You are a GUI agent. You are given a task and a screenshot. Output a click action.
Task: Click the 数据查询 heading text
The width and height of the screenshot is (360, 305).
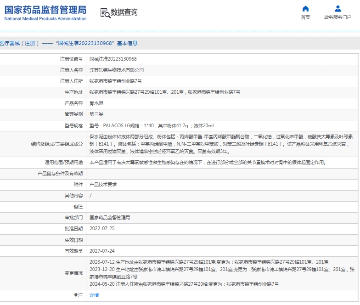pyautogui.click(x=124, y=12)
